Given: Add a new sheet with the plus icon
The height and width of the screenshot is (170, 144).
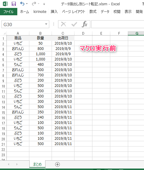Looking at the screenshot, I should [57, 164].
